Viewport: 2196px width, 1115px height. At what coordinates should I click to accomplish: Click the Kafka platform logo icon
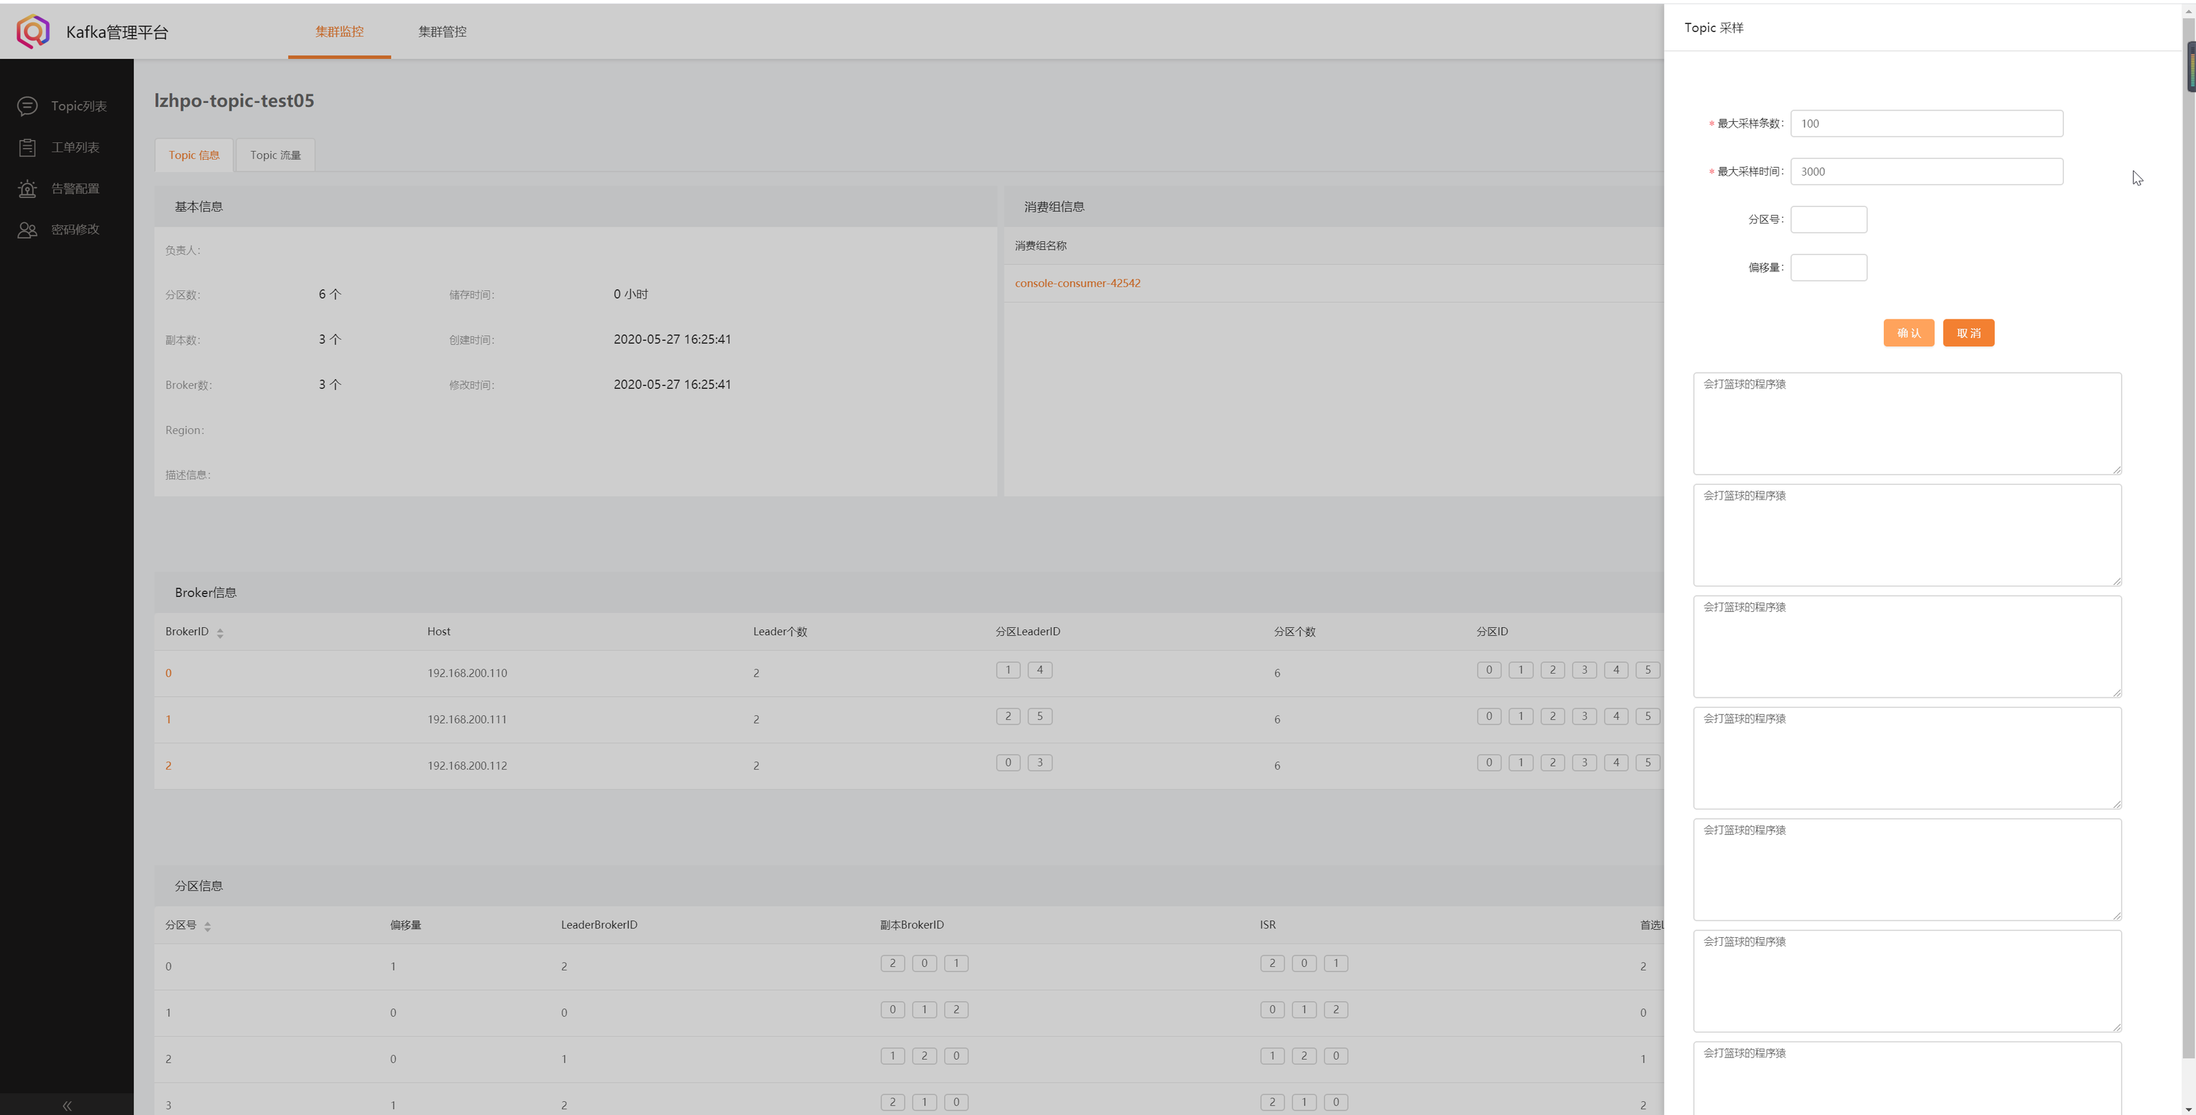(x=33, y=31)
